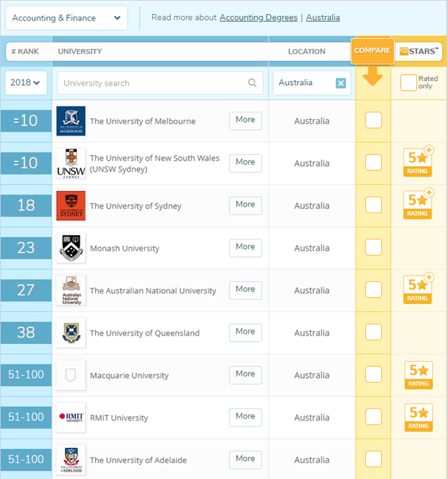Click rank 38 cell
The height and width of the screenshot is (479, 447).
tap(26, 333)
